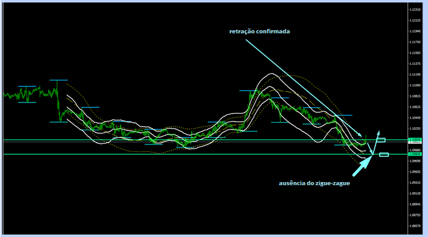This screenshot has width=428, height=237.
Task: Click the 1.11190 price scale label
Action: tap(415, 75)
